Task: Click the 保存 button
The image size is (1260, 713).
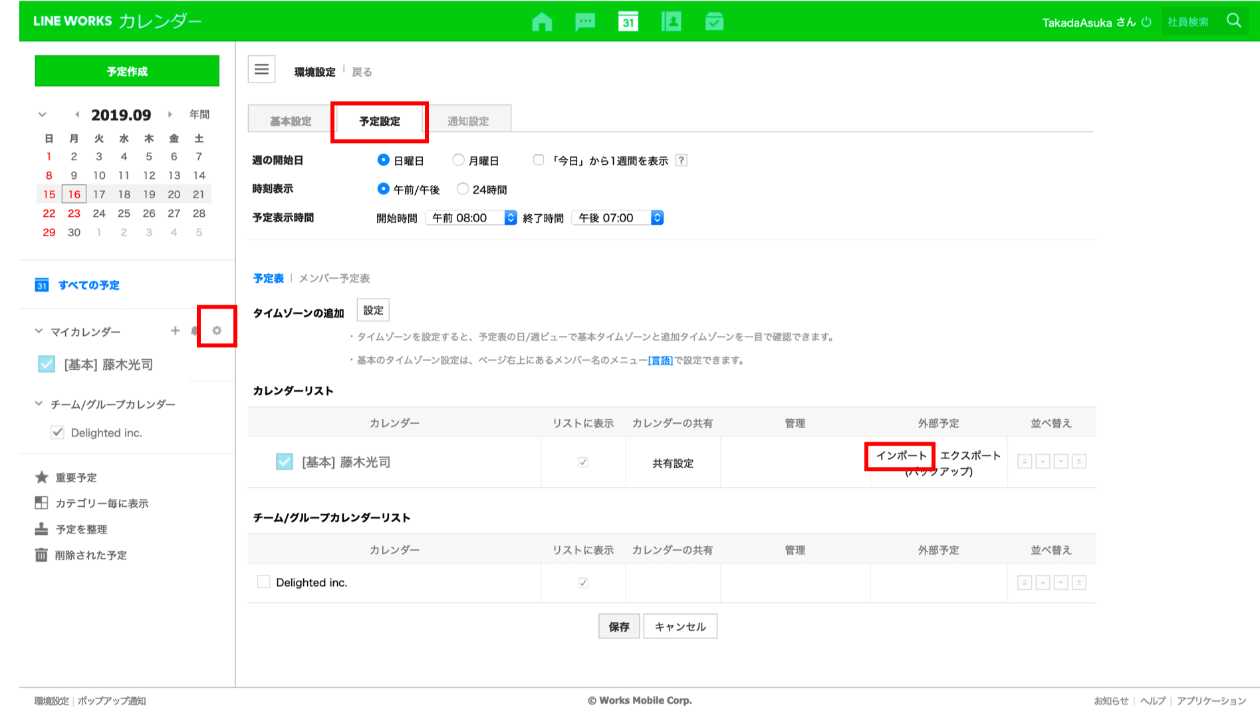Action: [x=618, y=627]
